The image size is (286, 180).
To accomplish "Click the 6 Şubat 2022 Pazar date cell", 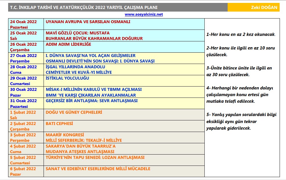I will coord(26,171).
